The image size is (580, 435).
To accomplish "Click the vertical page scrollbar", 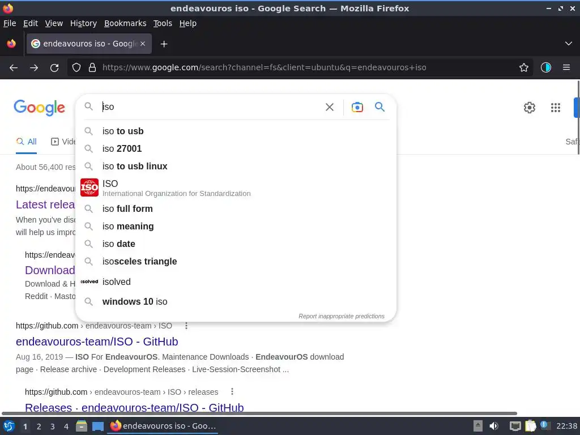I will [x=578, y=118].
